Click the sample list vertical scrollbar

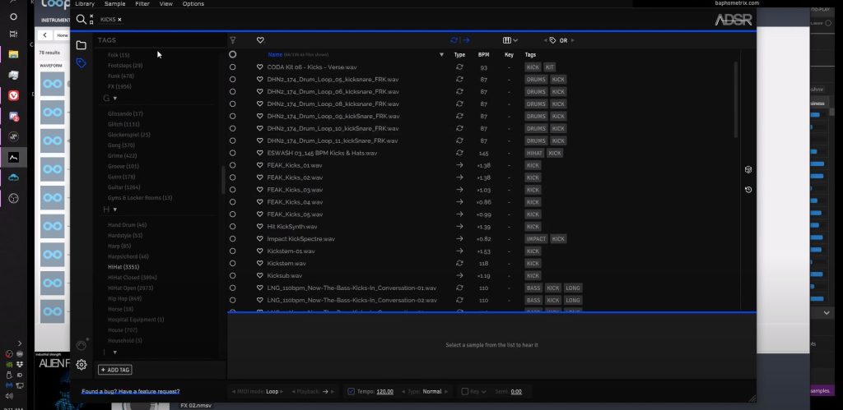coord(736,99)
